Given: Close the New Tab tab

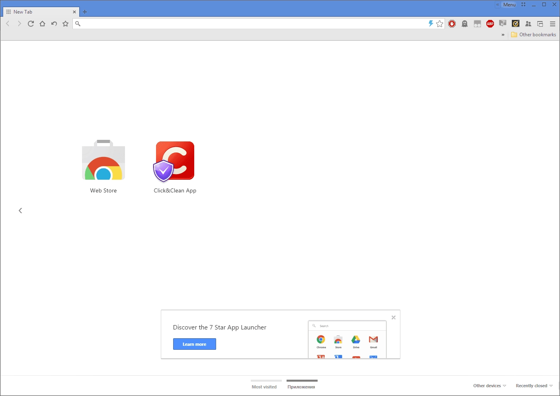Looking at the screenshot, I should [x=74, y=12].
